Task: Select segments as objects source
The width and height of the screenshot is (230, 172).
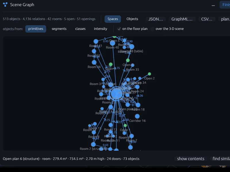Action: [x=59, y=29]
